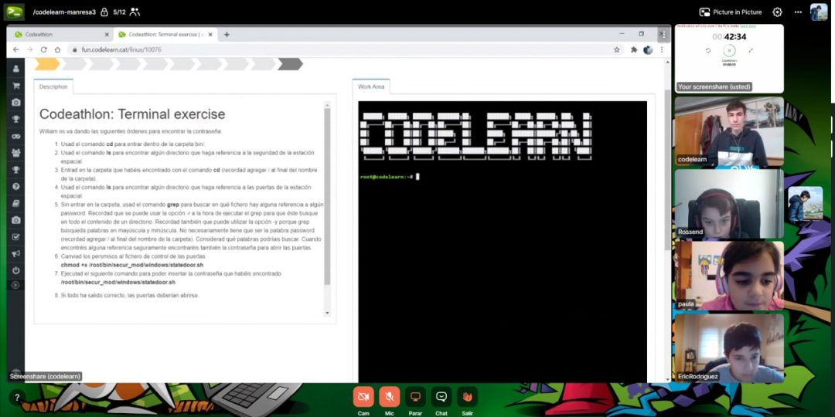Screen dimensions: 835x417
Task: Click the 00:42:34 timer display
Action: 729,37
